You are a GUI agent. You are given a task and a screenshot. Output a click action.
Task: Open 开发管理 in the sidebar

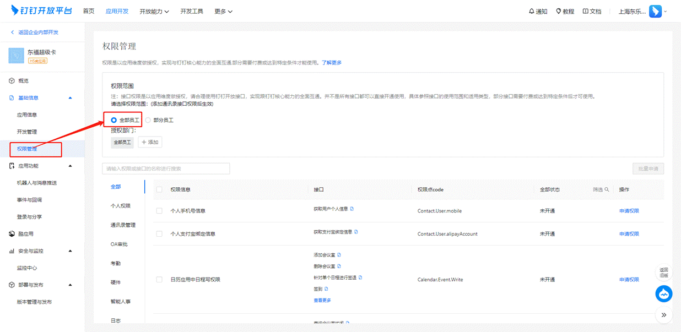tap(27, 132)
